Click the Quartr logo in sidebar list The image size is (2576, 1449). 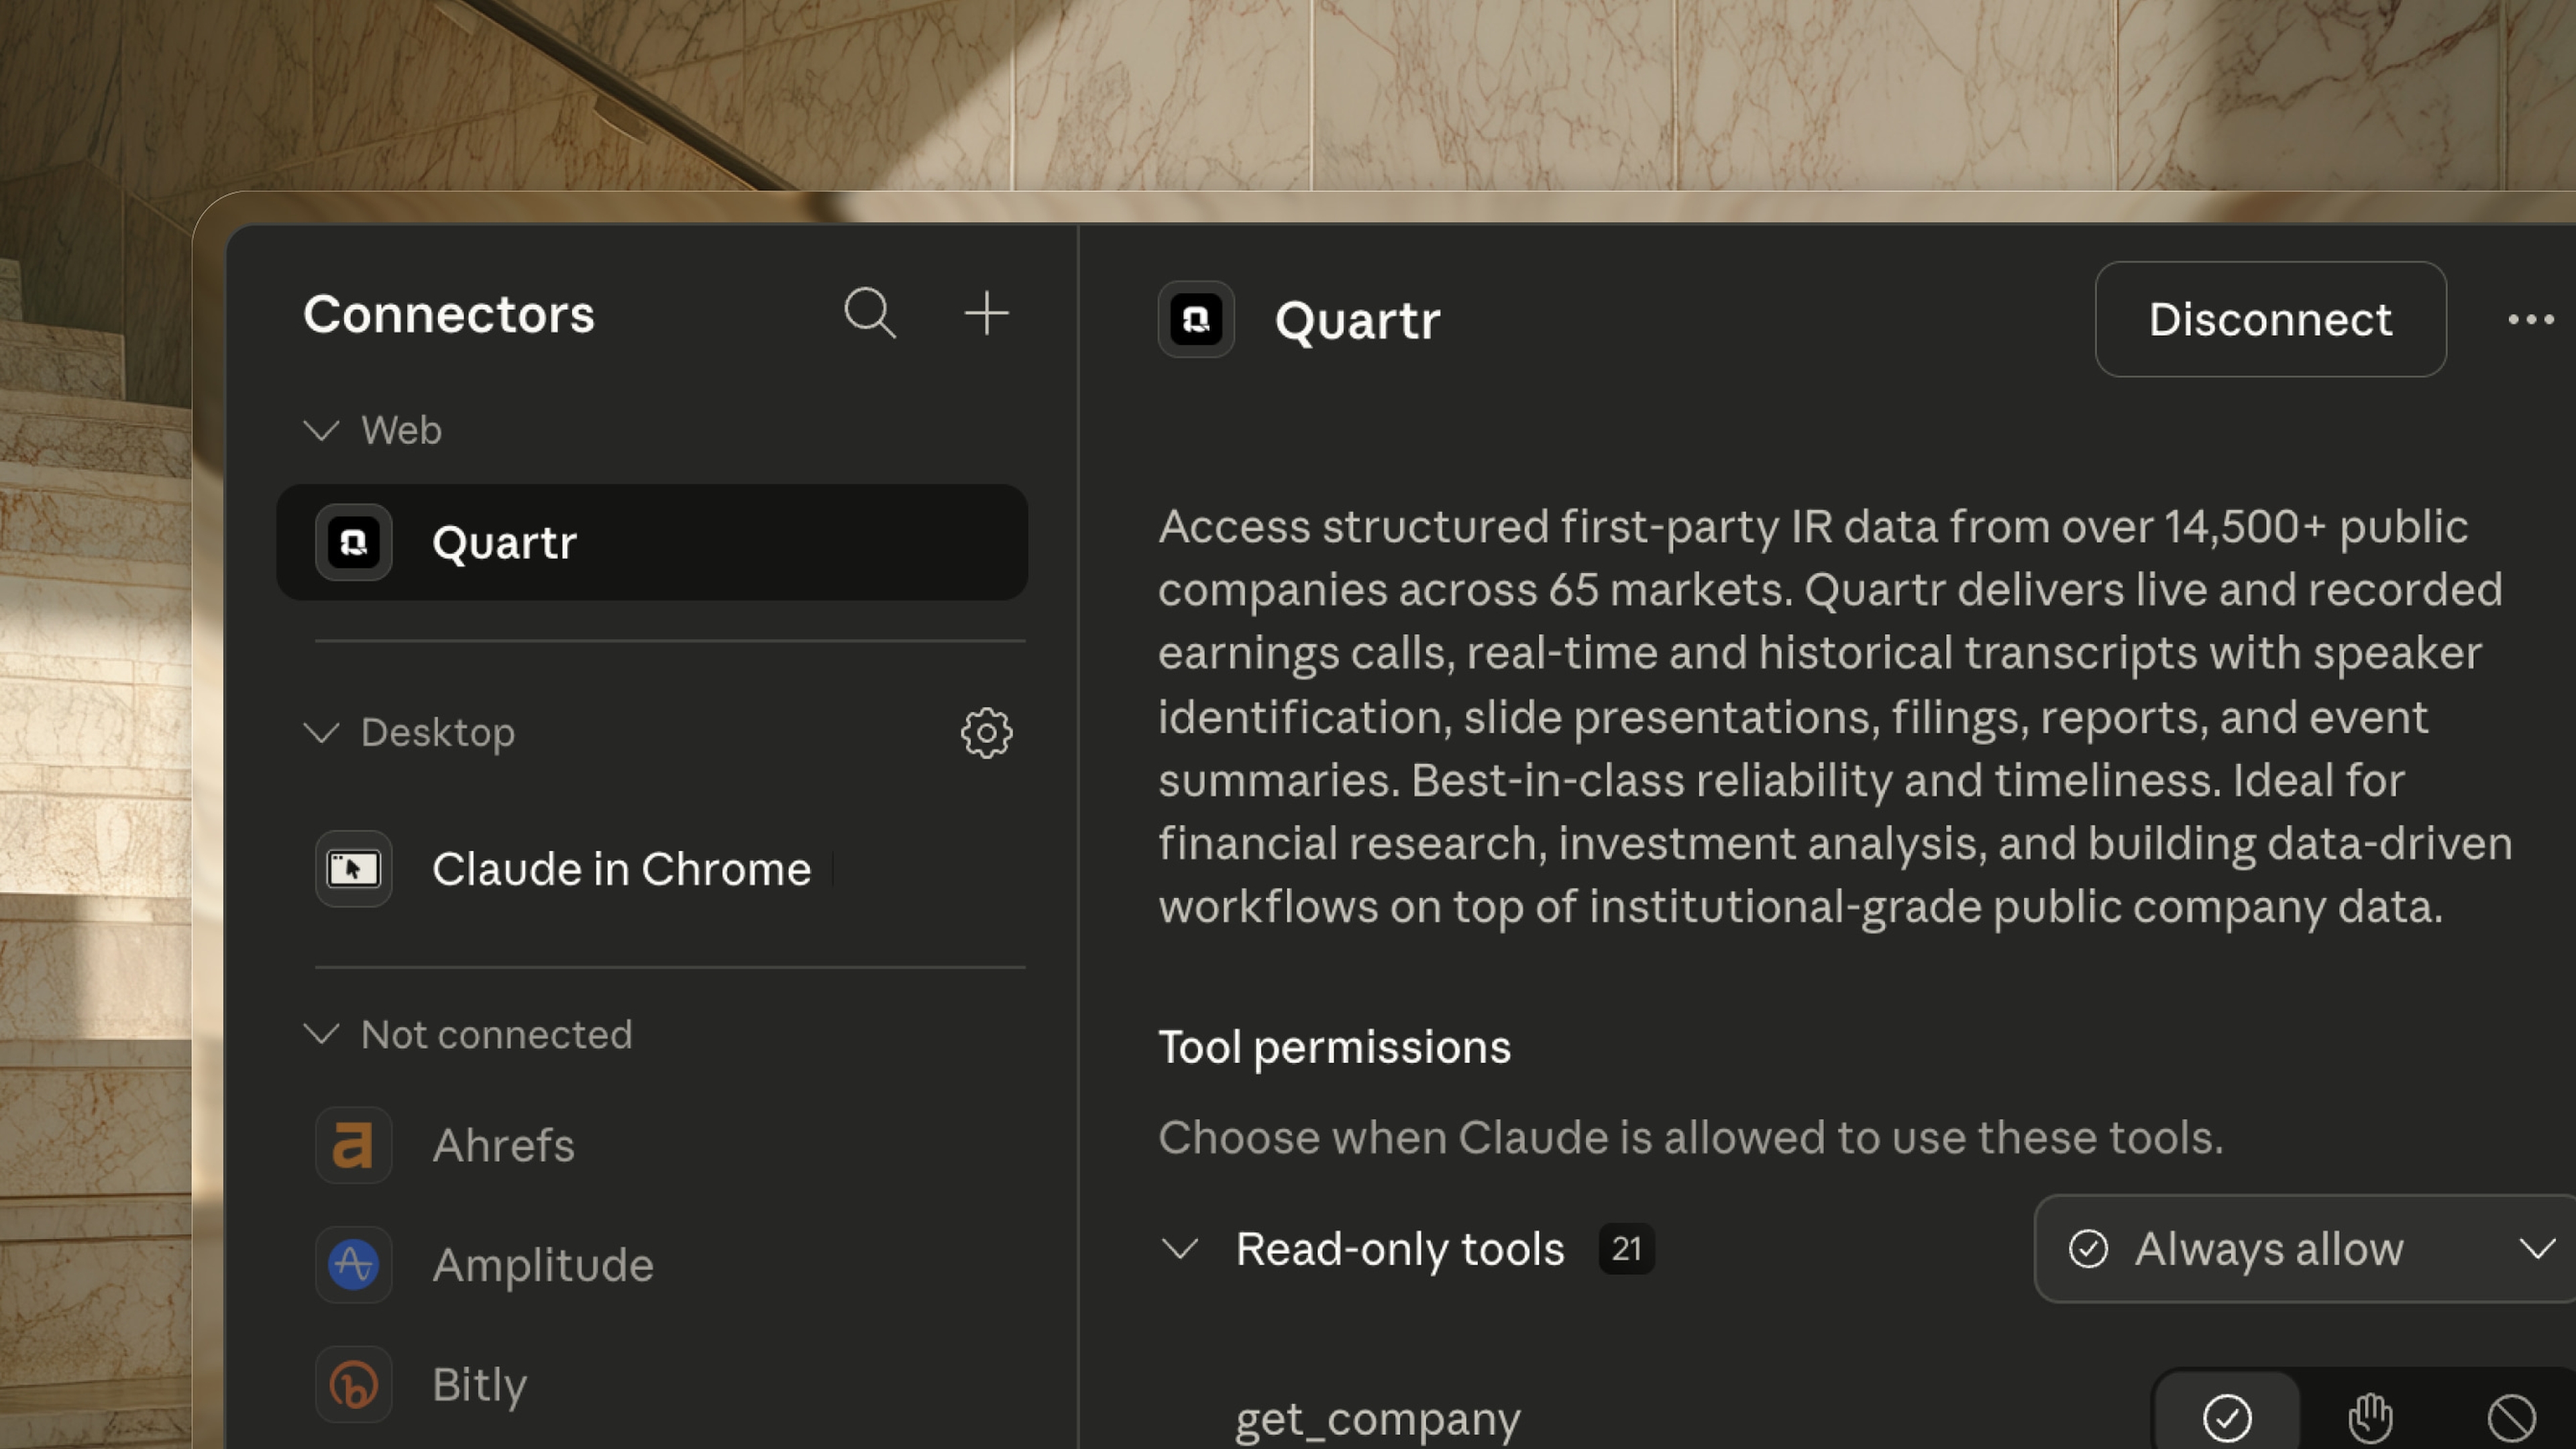353,542
